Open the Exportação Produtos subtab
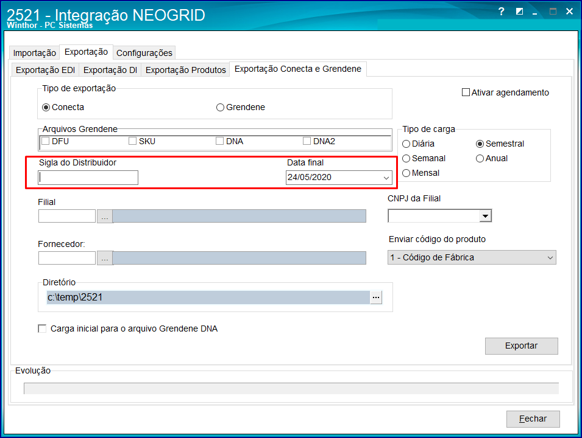 pyautogui.click(x=186, y=70)
